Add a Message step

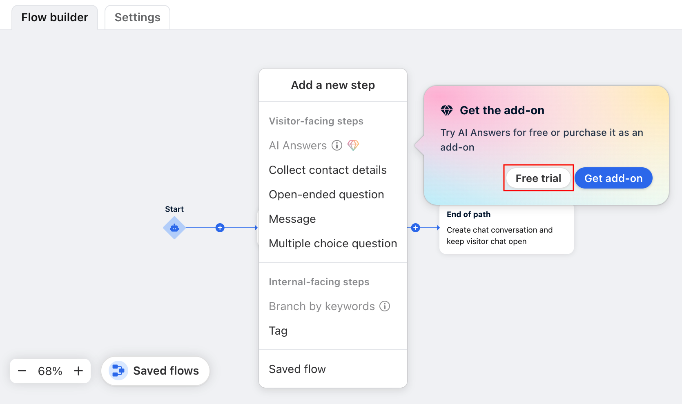[292, 219]
